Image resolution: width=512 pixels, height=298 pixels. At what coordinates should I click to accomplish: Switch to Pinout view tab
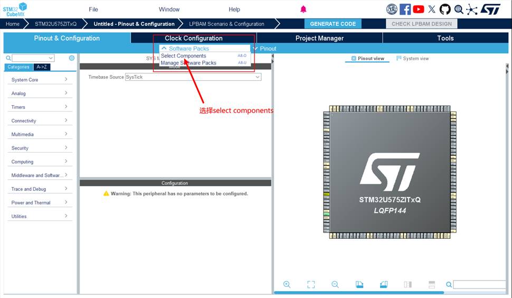click(x=367, y=59)
